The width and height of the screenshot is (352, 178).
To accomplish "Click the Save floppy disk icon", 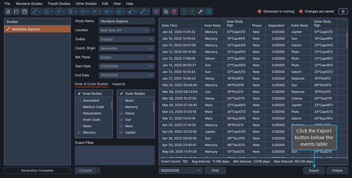I will tap(25, 11).
